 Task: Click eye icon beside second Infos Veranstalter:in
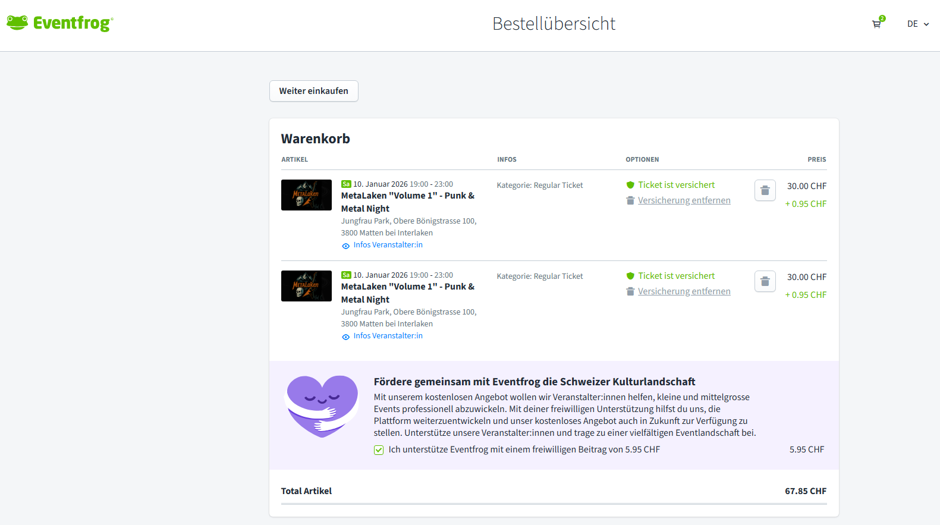pos(345,337)
